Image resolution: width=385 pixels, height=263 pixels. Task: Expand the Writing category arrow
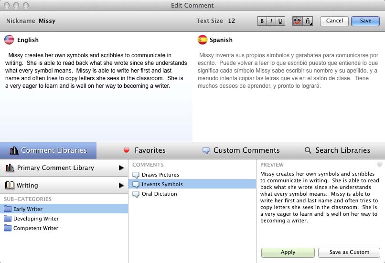(121, 185)
